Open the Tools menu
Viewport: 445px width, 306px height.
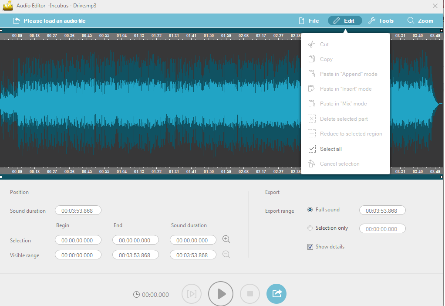tap(381, 20)
